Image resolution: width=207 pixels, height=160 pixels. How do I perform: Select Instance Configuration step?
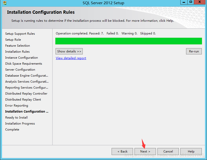tap(21, 58)
